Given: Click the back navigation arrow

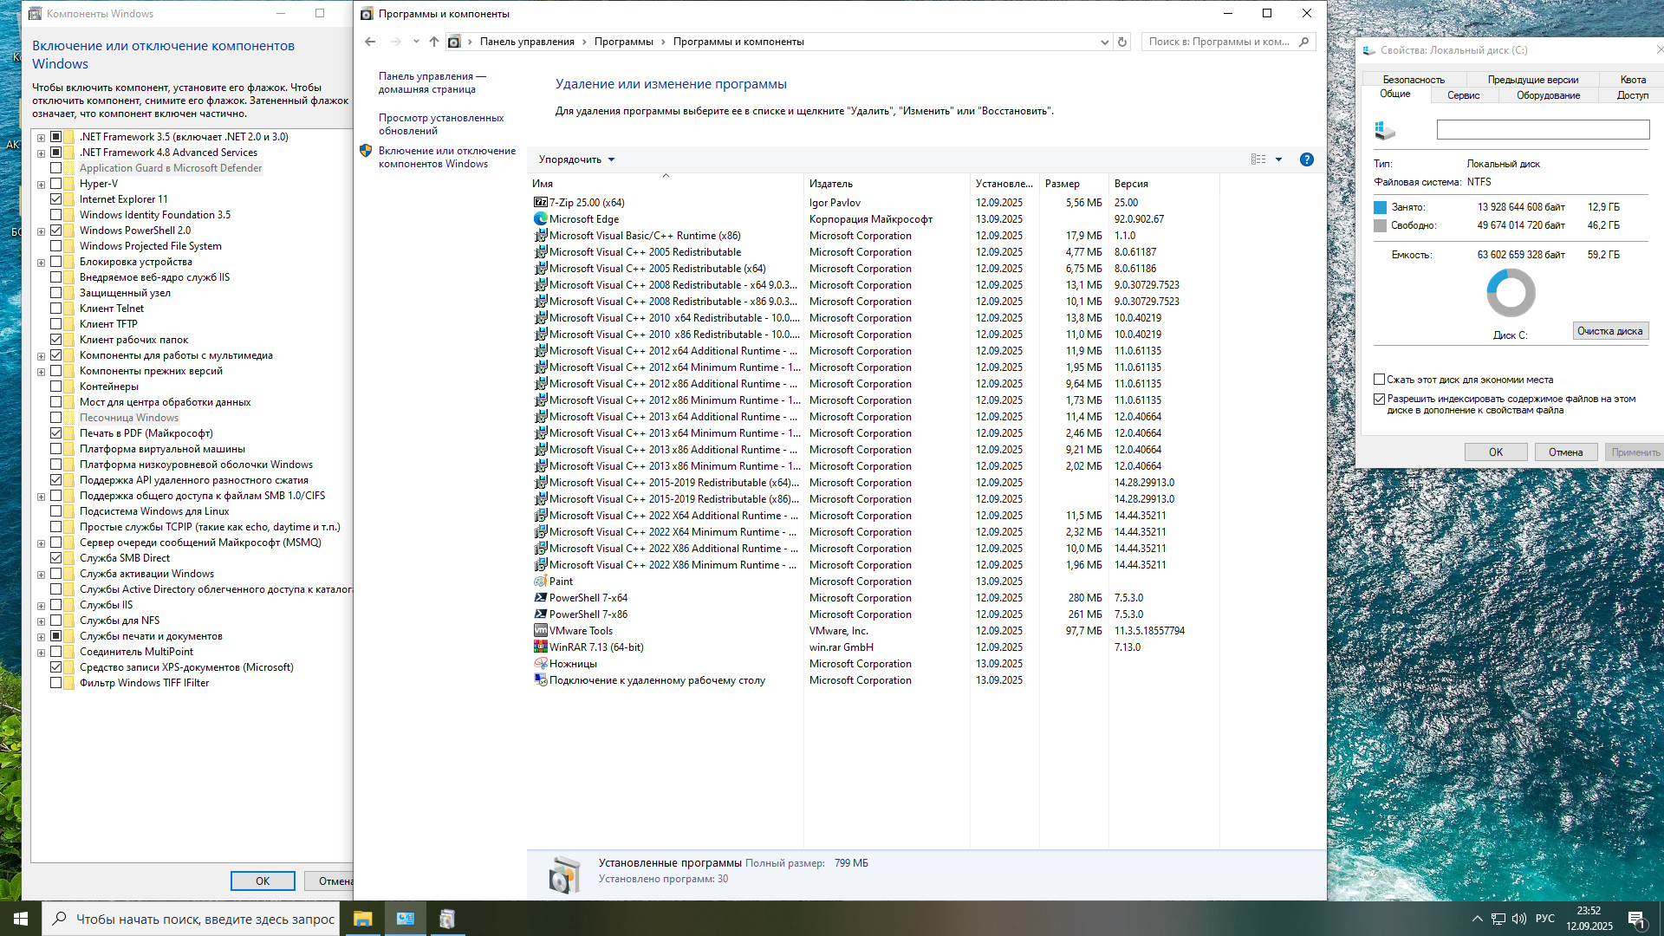Looking at the screenshot, I should tap(370, 42).
